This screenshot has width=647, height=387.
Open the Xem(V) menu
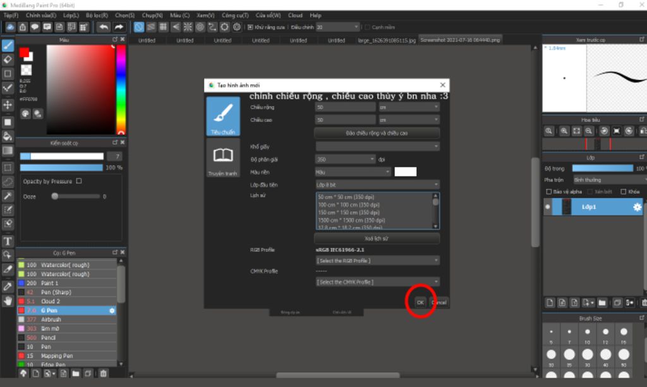coord(205,15)
